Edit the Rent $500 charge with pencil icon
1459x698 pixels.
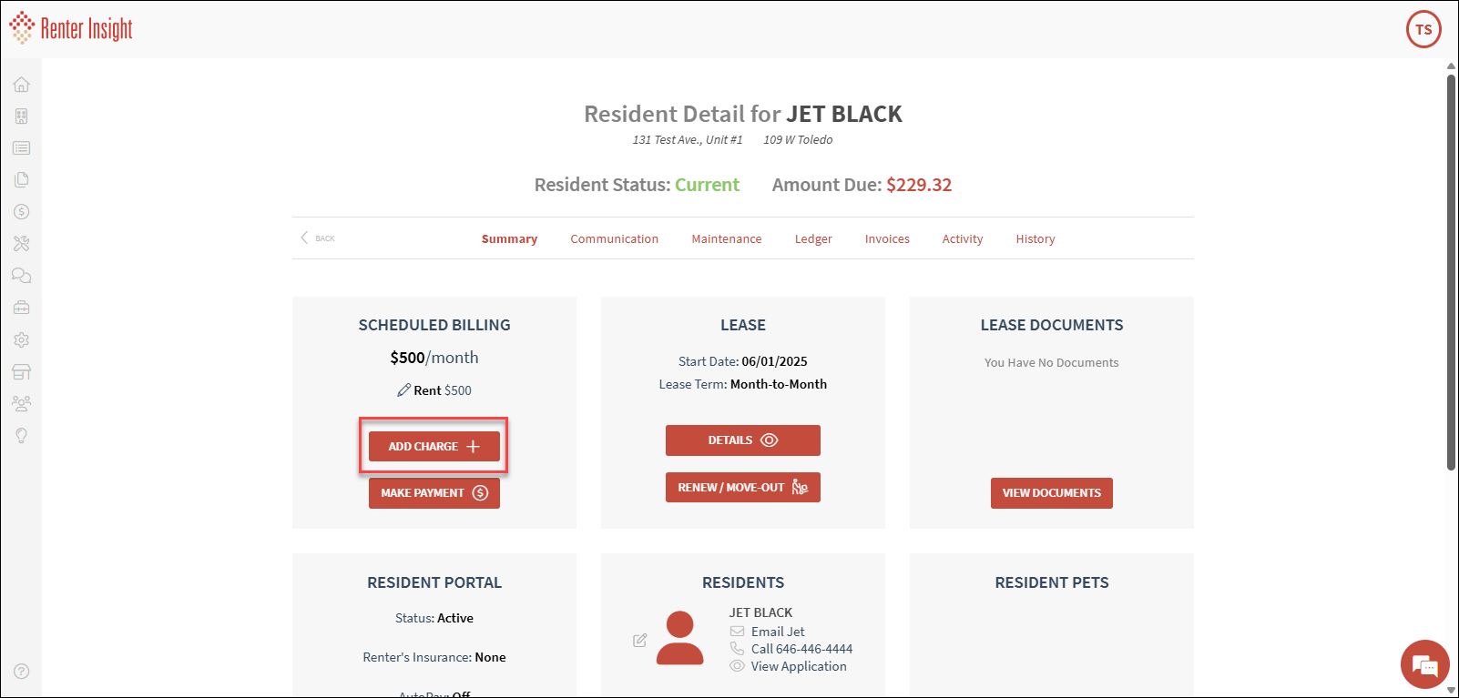tap(403, 390)
